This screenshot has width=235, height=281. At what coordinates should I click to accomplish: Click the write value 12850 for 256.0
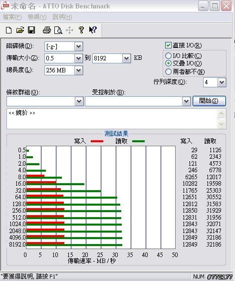pyautogui.click(x=190, y=211)
